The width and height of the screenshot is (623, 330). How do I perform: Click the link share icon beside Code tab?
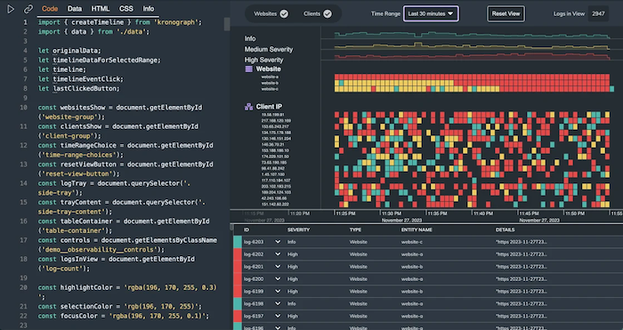(x=28, y=9)
